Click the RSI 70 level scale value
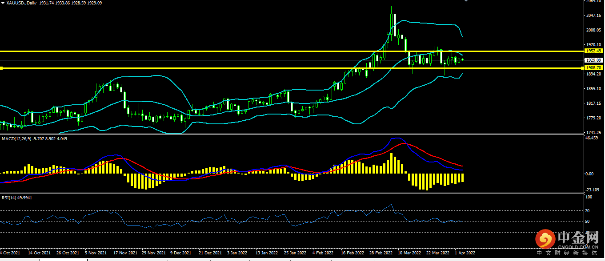The height and width of the screenshot is (261, 605). point(588,211)
